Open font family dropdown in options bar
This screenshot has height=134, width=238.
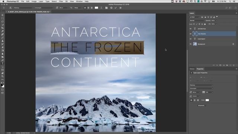coord(23,8)
